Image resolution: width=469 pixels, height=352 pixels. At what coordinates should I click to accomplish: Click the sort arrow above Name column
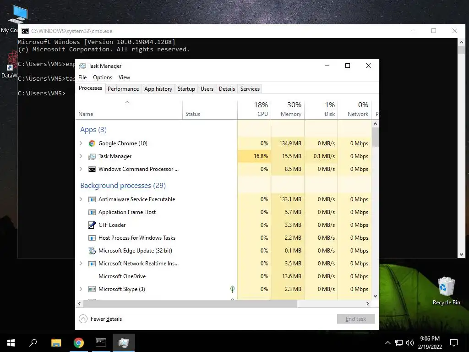[x=127, y=102]
